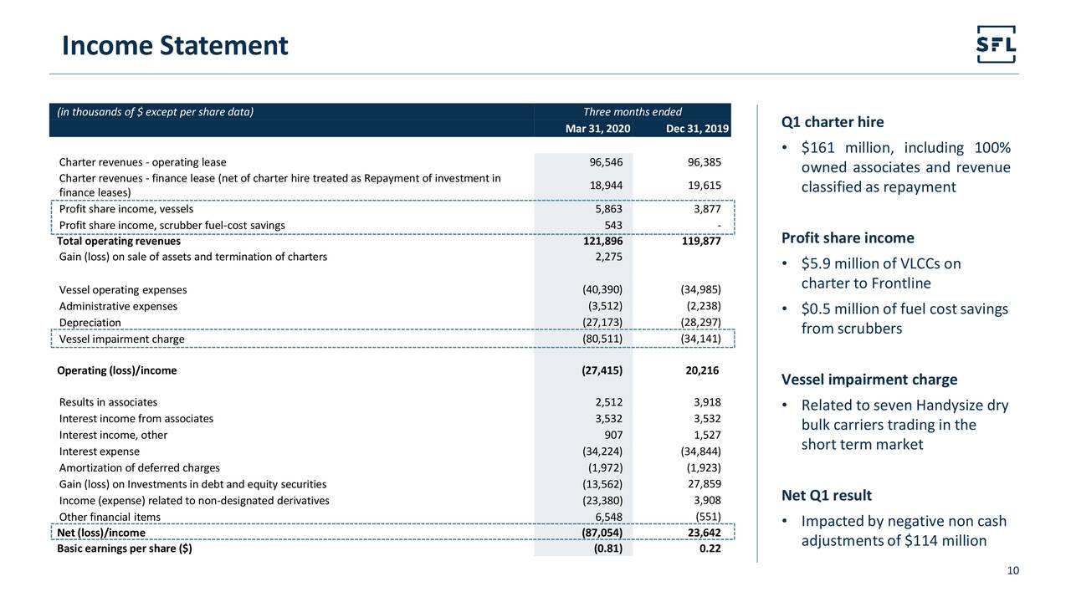Click the slide page number 10
Image resolution: width=1071 pixels, height=602 pixels.
1012,571
